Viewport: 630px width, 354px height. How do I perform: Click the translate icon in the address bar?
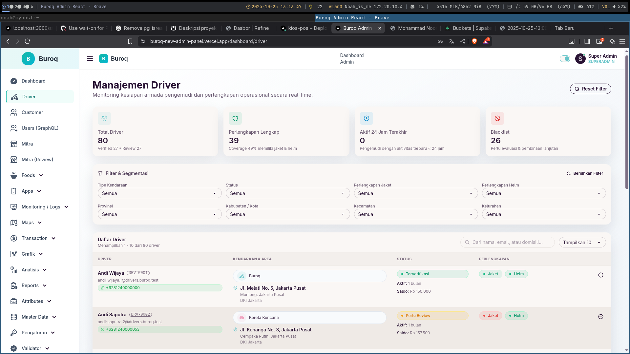pos(451,41)
